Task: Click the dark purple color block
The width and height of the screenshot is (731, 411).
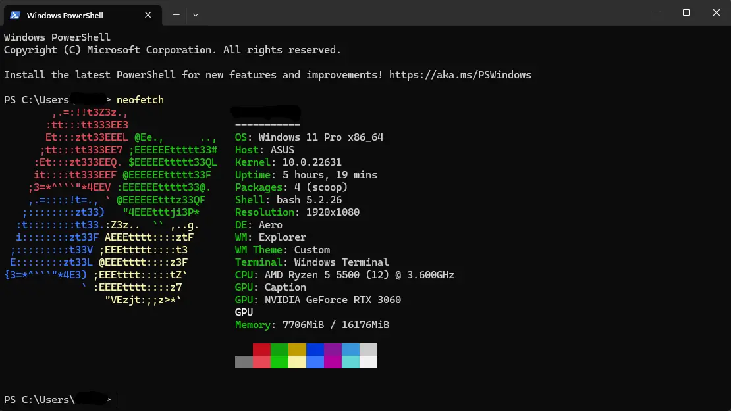Action: click(333, 350)
